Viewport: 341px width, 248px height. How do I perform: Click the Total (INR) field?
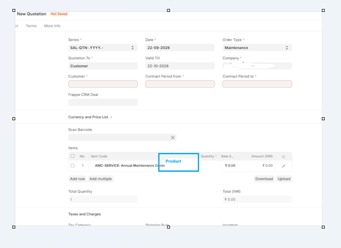click(x=257, y=199)
